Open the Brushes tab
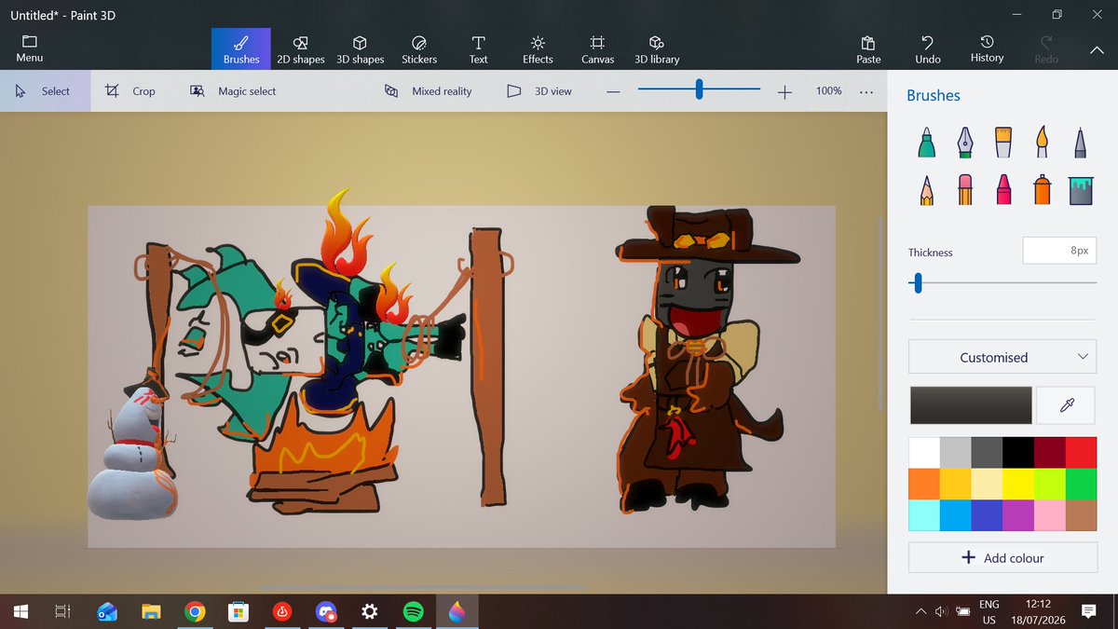 [241, 49]
